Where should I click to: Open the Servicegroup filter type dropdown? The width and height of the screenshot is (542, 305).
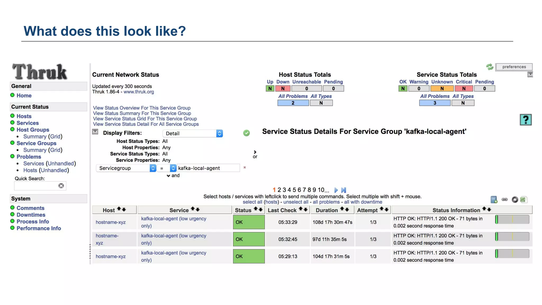click(x=126, y=168)
